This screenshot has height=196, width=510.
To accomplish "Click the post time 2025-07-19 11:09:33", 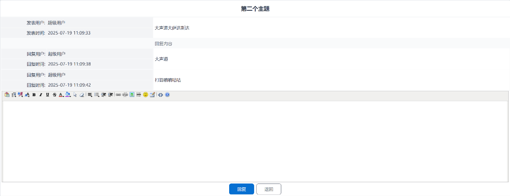I will coord(69,33).
